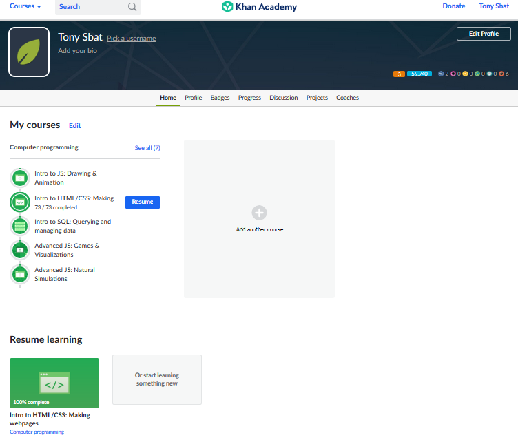The height and width of the screenshot is (442, 518).
Task: Open the Coaches tab
Action: tap(347, 98)
